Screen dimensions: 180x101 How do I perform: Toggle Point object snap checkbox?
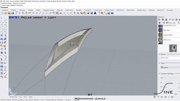coord(13,100)
